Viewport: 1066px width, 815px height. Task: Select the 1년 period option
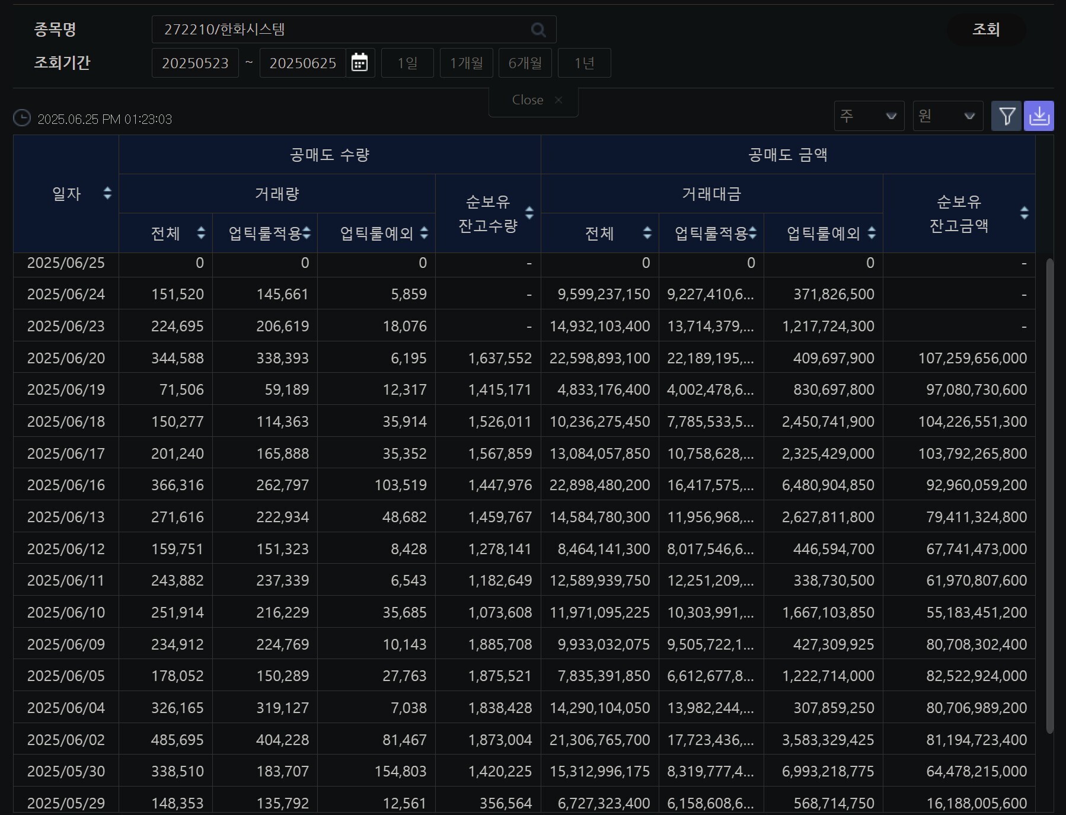(x=584, y=63)
